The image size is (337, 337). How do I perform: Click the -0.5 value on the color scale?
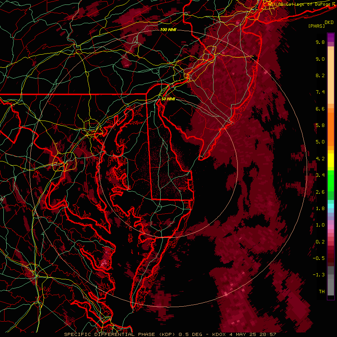[319, 258]
